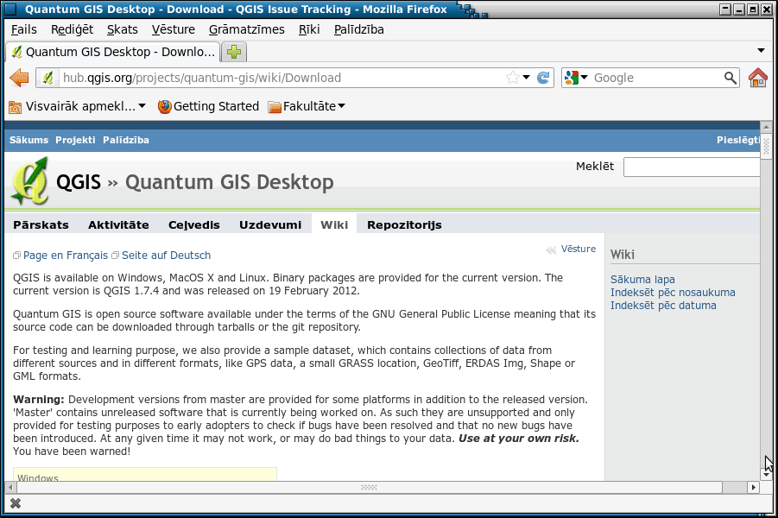Click the Visvairāk apmeklētās bookmark icon
The width and height of the screenshot is (778, 518).
point(16,107)
